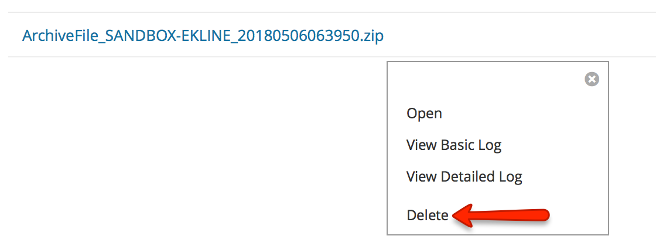
Task: Select Open from the popup menu
Action: (424, 114)
